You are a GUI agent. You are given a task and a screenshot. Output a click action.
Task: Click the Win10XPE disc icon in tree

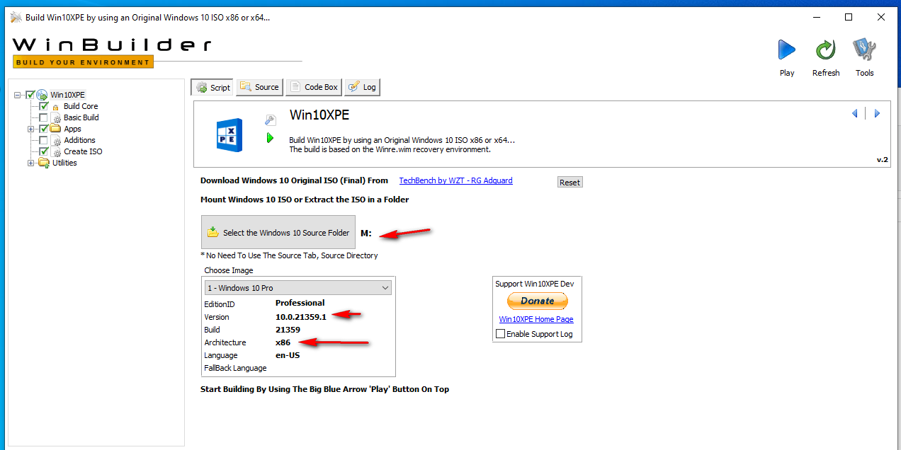coord(42,95)
